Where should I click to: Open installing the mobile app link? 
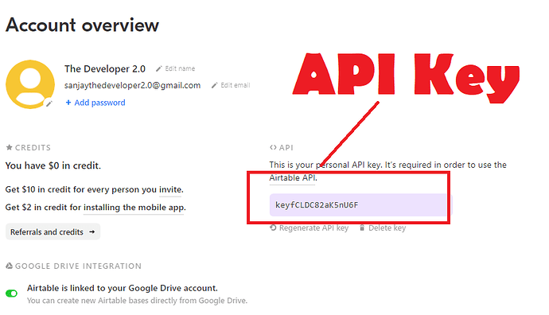click(134, 208)
